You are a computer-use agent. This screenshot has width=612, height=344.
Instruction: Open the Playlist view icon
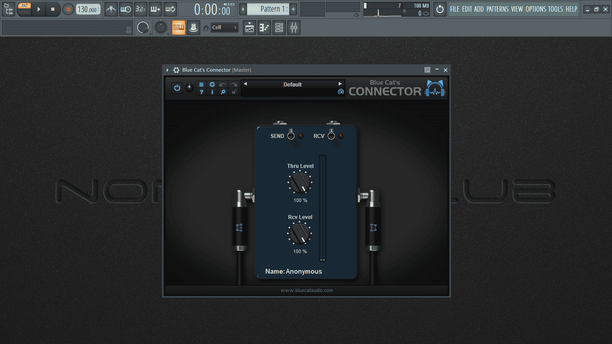[x=250, y=28]
